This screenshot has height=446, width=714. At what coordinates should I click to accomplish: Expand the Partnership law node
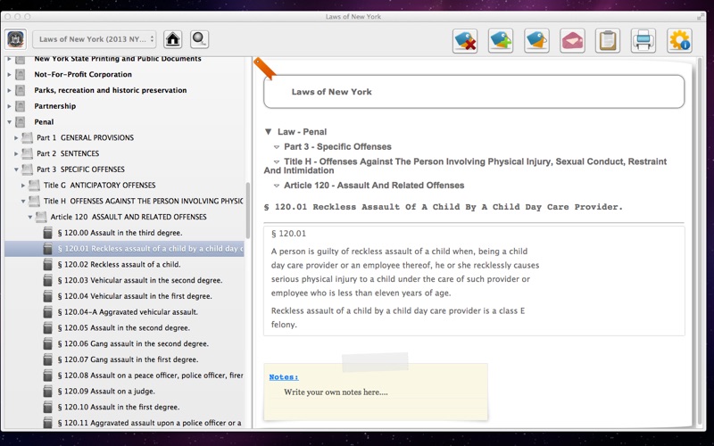coord(9,106)
